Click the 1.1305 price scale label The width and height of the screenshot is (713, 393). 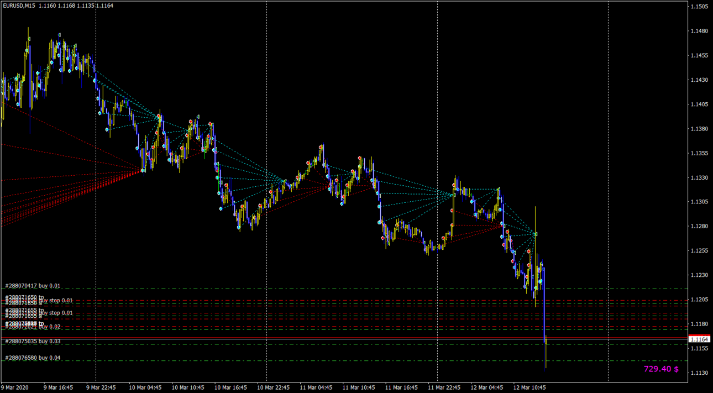pos(699,202)
